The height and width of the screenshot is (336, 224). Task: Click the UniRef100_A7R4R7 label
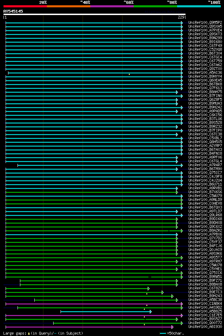pos(205,165)
